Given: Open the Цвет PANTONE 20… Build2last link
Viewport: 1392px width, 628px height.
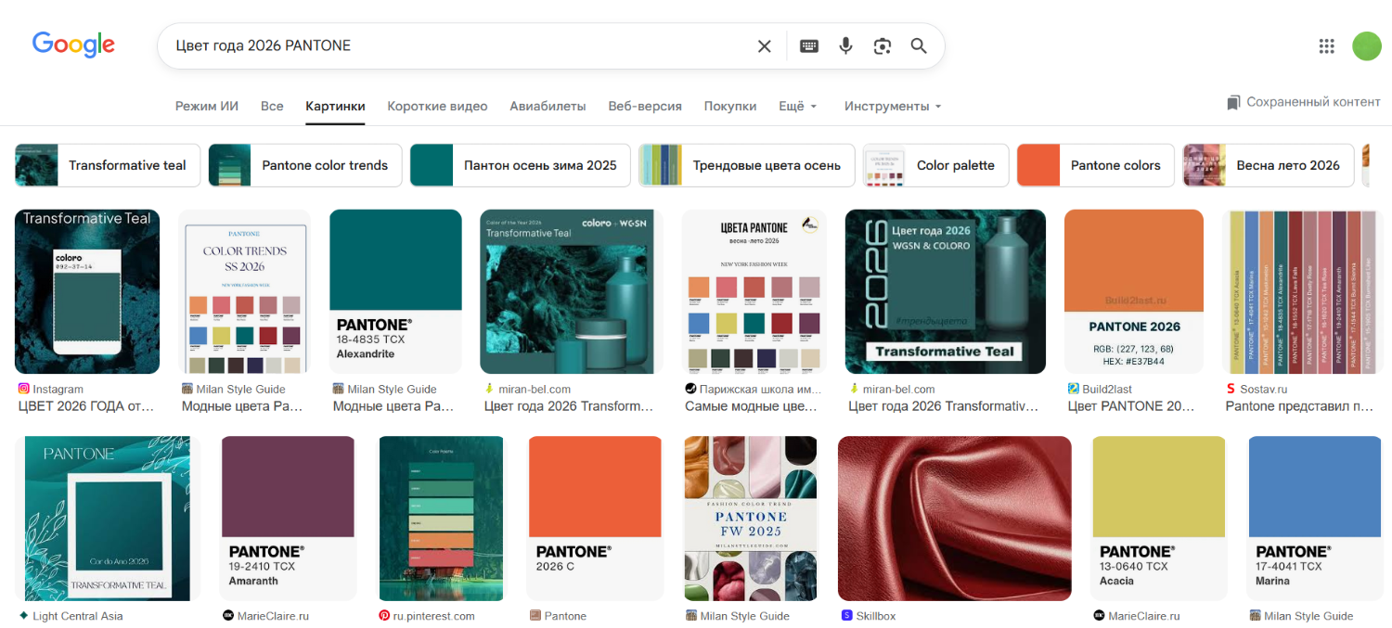Looking at the screenshot, I should click(x=1131, y=406).
